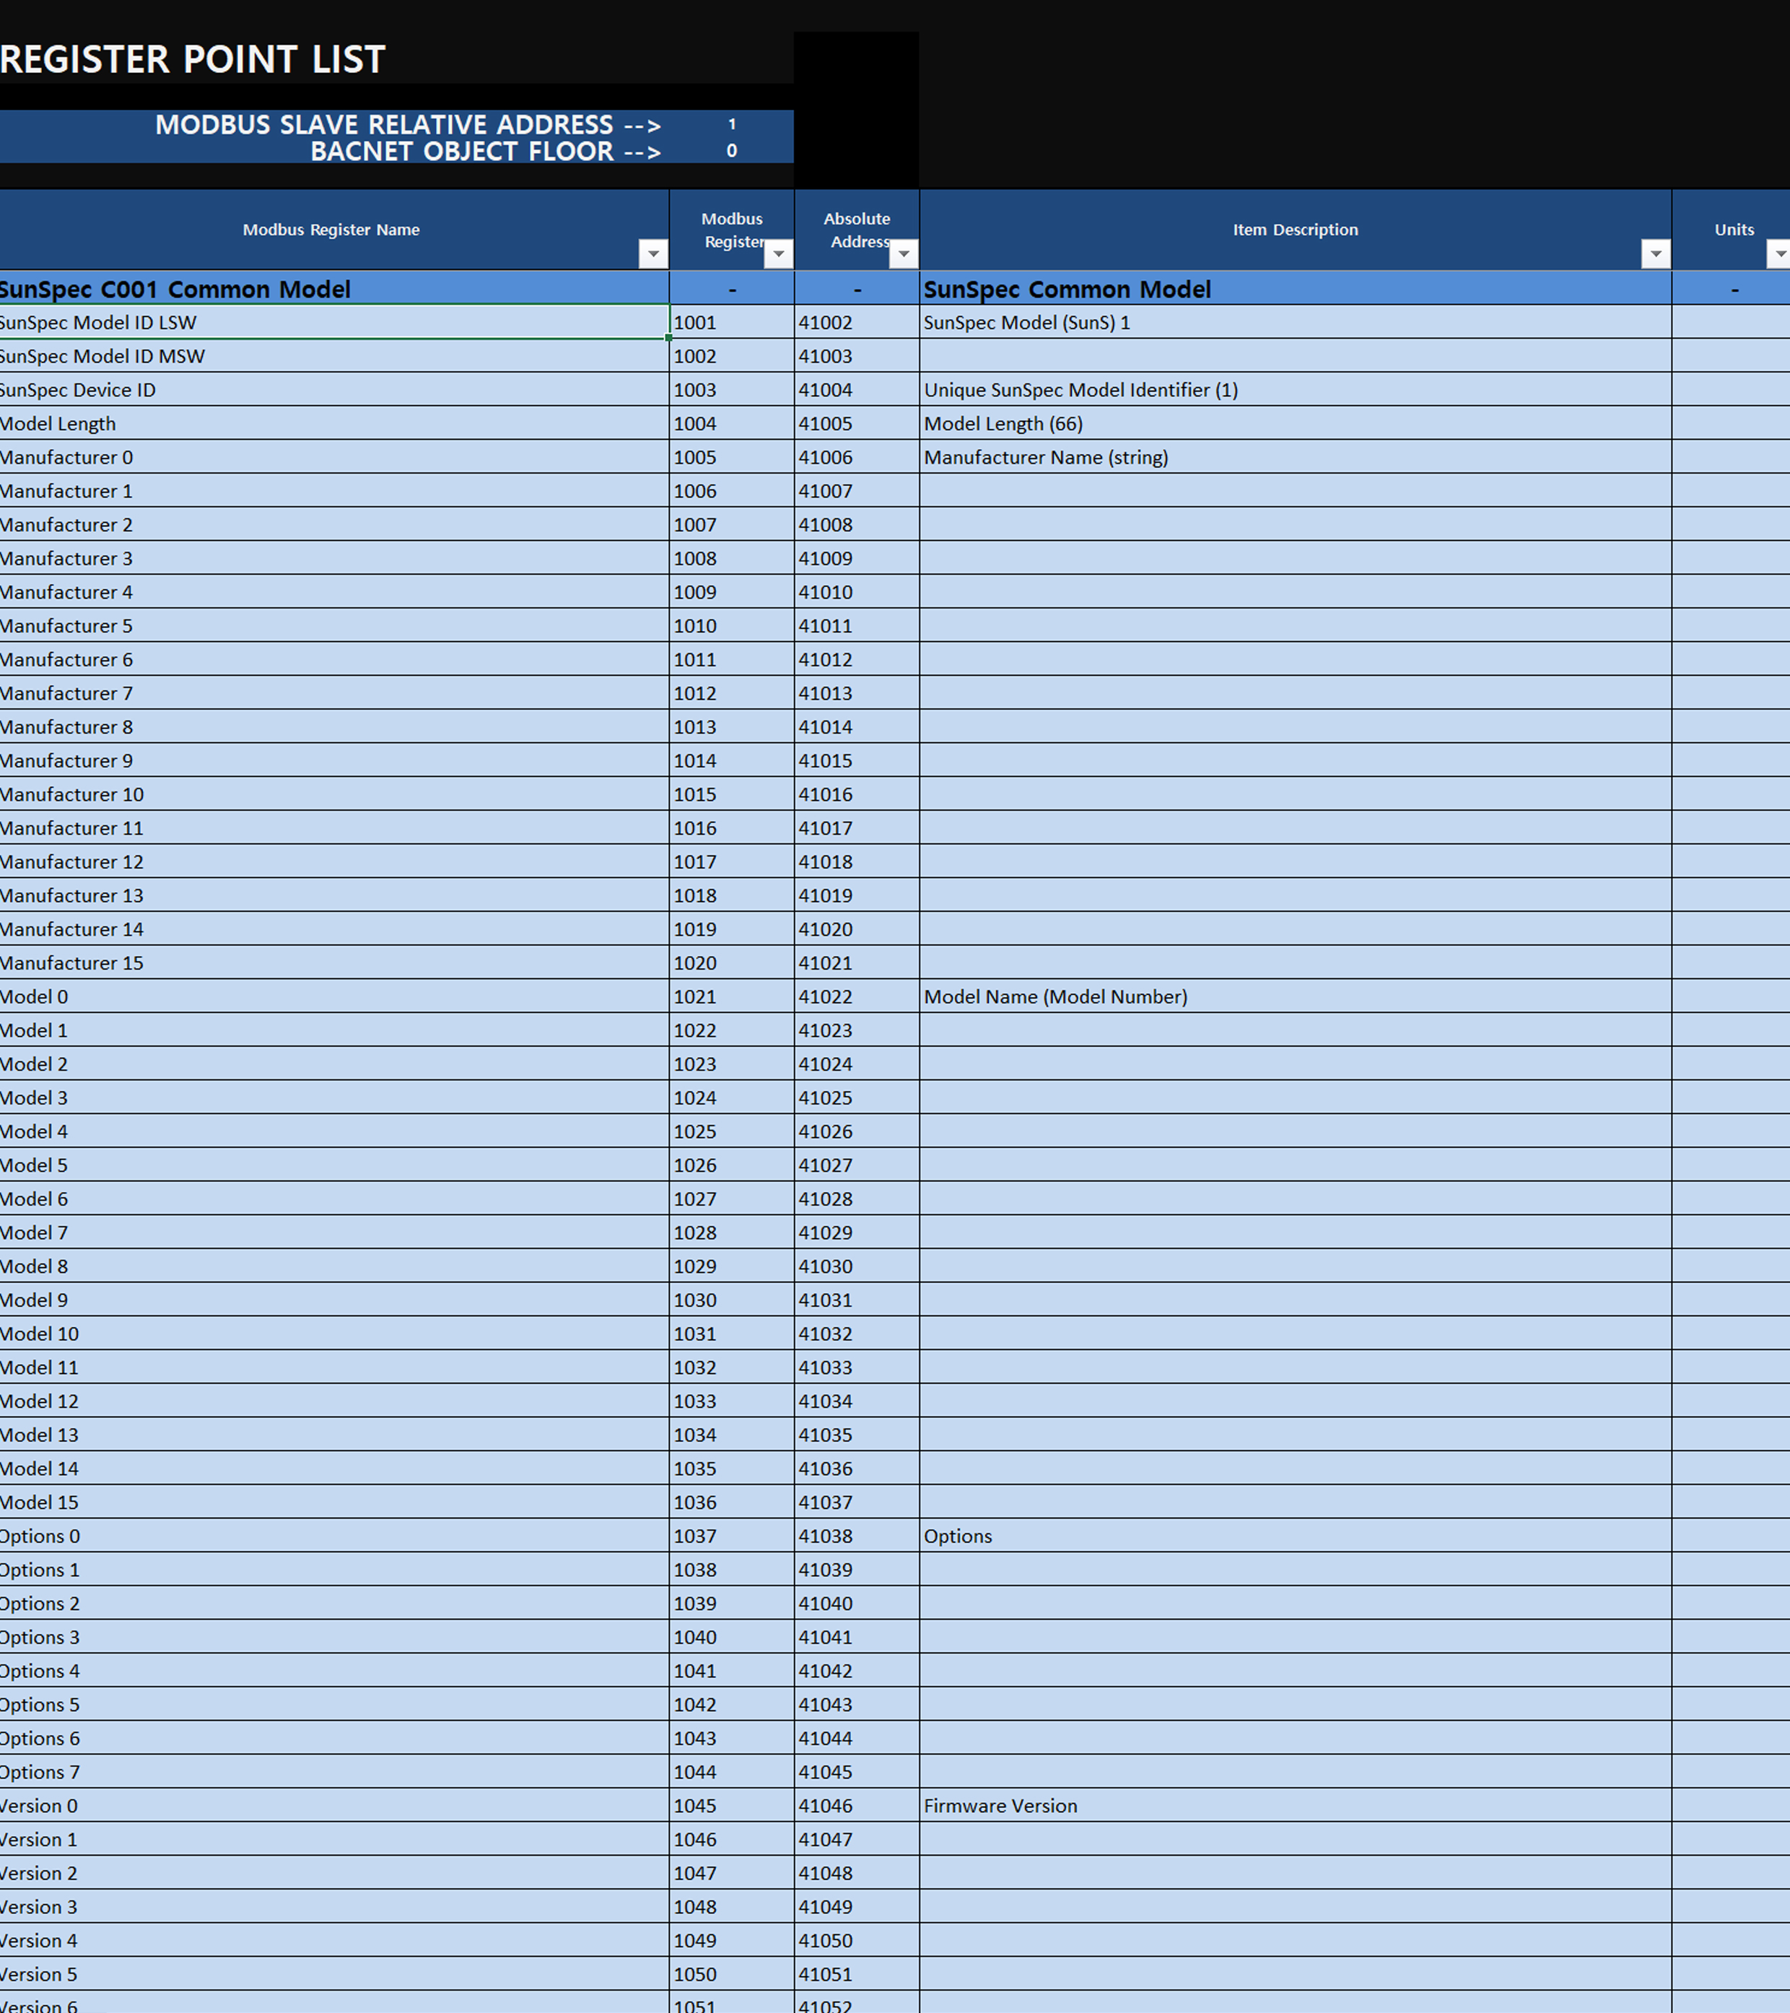Select the 'Manufacturer 10' cell

pos(333,795)
